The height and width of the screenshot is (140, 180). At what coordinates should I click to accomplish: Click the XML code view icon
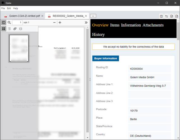pyautogui.click(x=177, y=16)
